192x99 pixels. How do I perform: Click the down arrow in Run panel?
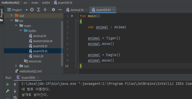point(15,91)
